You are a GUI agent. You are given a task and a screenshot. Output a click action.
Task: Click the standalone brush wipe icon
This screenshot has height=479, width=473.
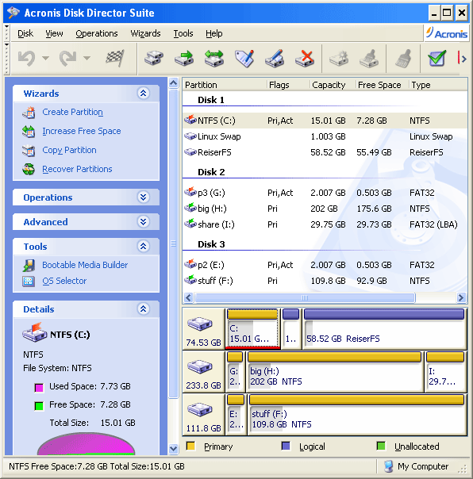click(x=403, y=58)
